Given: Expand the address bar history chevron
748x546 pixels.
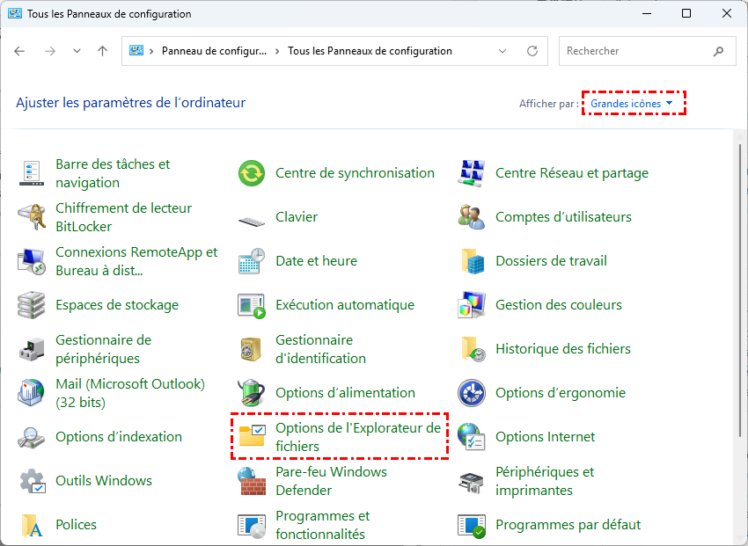Looking at the screenshot, I should pos(502,51).
